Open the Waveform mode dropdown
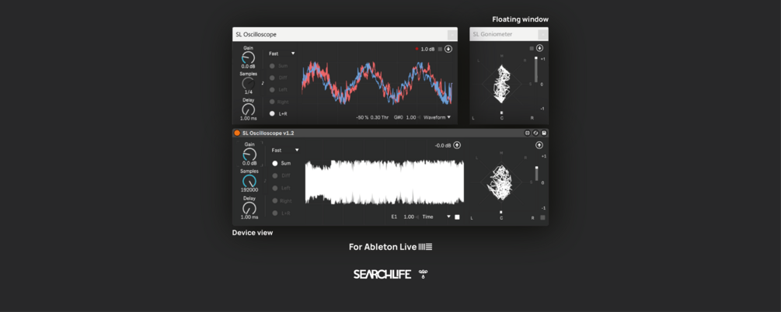This screenshot has height=312, width=781. pos(437,117)
